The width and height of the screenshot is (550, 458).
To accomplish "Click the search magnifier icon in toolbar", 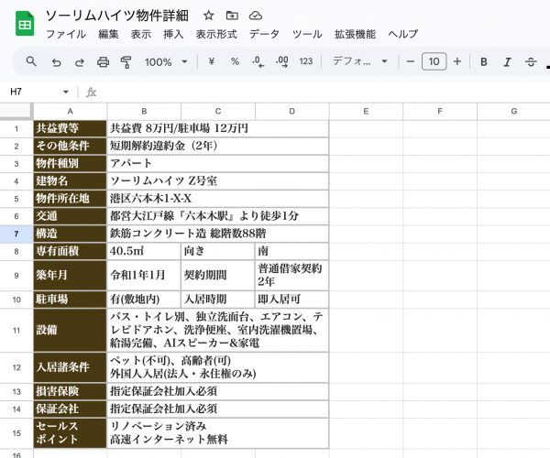I will click(31, 61).
